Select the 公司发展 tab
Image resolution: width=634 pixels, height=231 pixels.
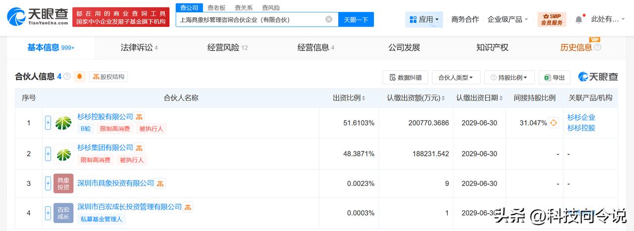404,47
